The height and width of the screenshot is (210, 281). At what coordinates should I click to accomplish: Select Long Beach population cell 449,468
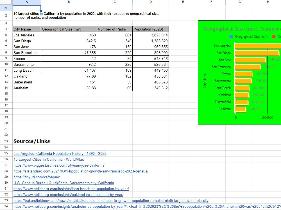tap(151, 71)
